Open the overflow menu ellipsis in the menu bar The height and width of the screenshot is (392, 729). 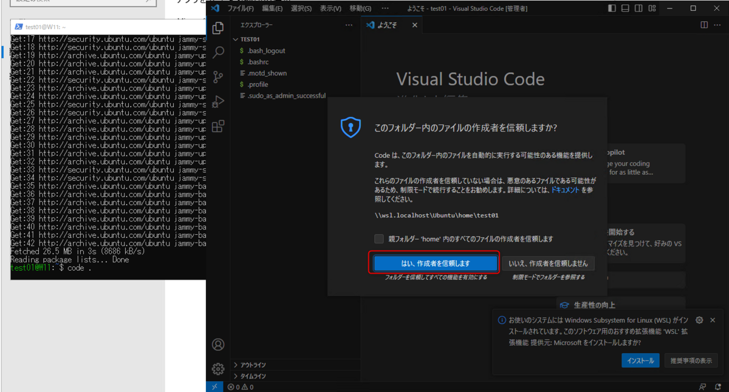coord(385,8)
